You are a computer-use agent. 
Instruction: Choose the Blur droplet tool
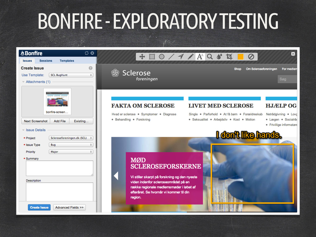tap(219, 57)
